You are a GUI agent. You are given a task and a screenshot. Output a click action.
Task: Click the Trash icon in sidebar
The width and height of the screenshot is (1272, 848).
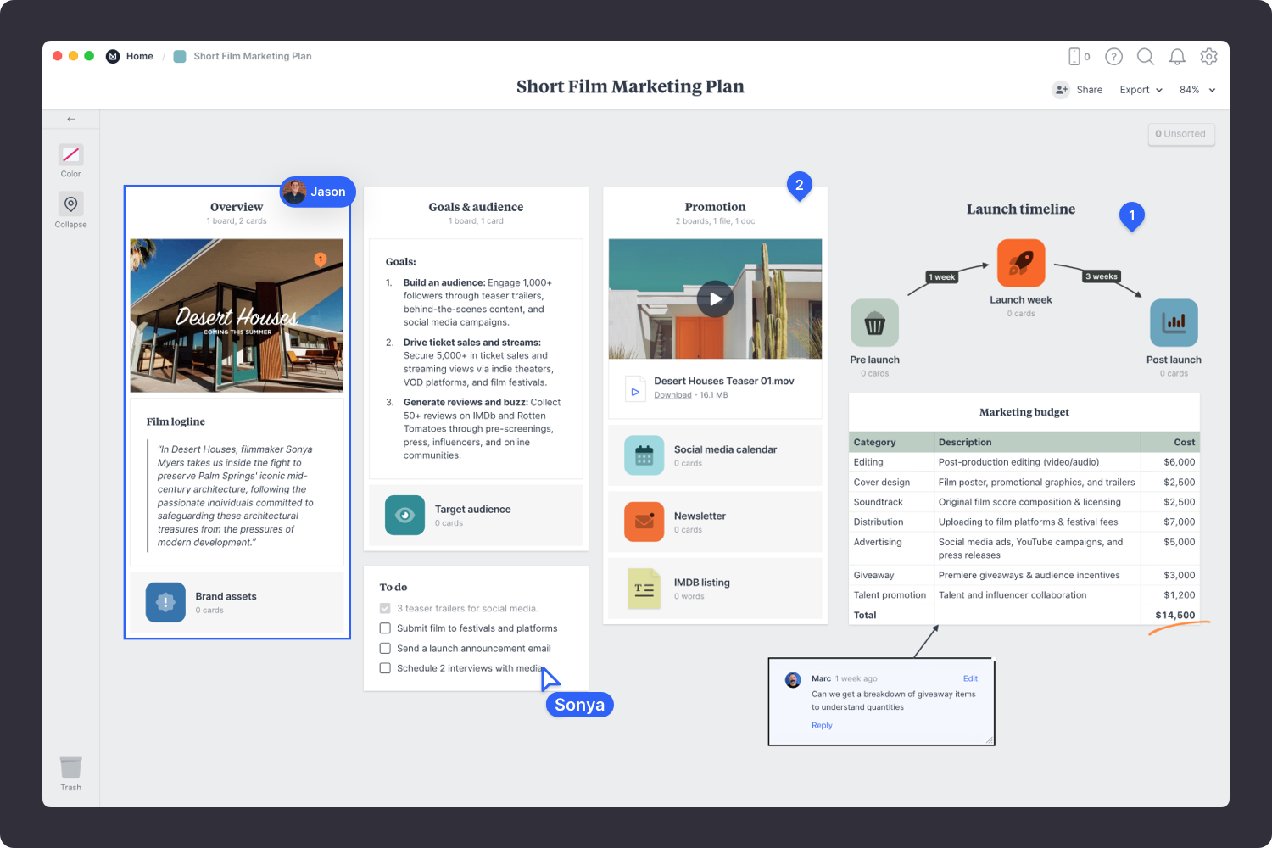71,768
